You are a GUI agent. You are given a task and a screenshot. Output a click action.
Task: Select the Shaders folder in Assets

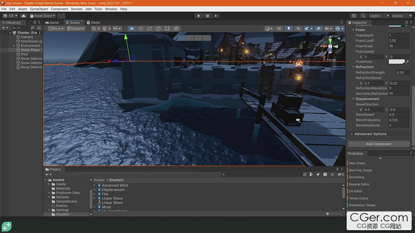click(x=62, y=214)
